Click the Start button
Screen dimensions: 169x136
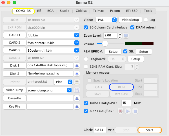(x=150, y=130)
